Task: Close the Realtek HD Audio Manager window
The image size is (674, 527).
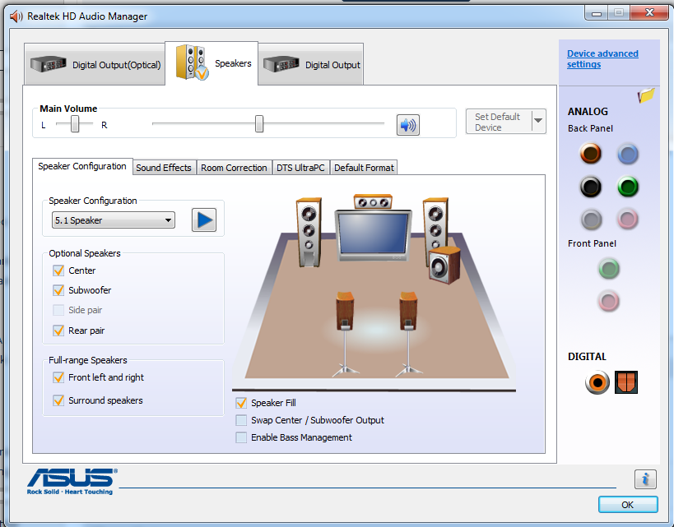Action: pos(649,13)
